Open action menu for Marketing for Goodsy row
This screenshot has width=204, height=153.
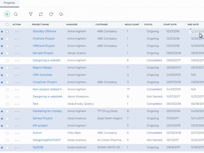[x=17, y=111]
